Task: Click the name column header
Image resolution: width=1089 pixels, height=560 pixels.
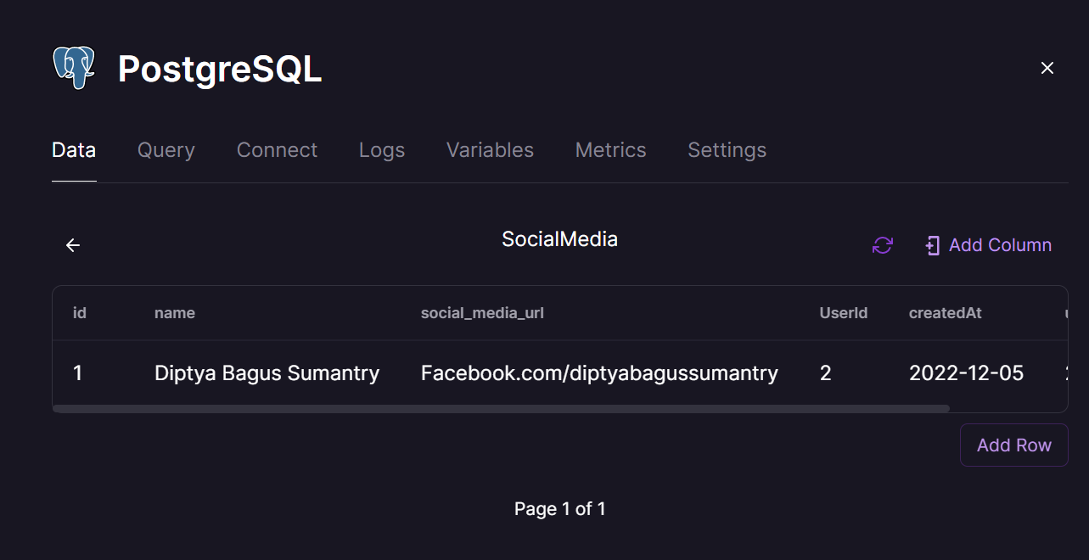Action: coord(174,312)
